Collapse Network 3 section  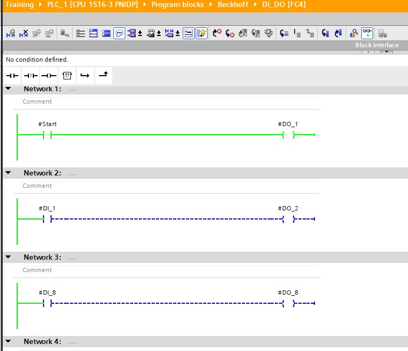point(9,257)
